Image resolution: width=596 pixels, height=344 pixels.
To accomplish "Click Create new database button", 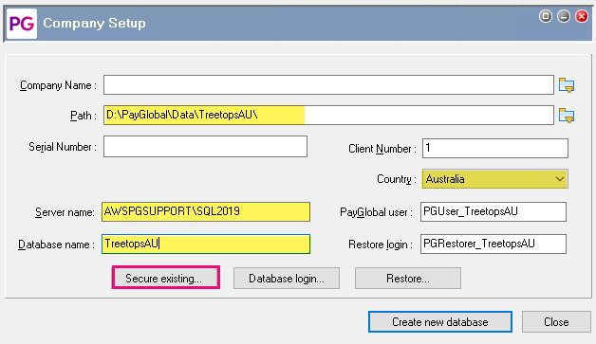I will 440,322.
